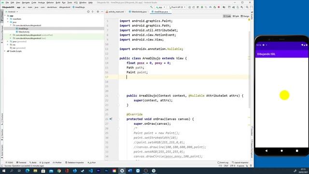Open the File menu
Screen dimensions: 309x174
click(7, 2)
